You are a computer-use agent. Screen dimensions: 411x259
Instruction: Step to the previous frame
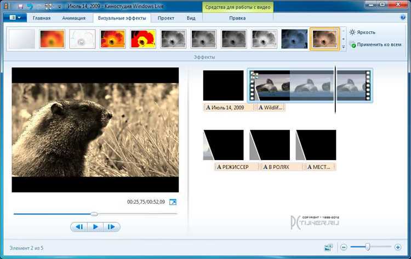79,227
